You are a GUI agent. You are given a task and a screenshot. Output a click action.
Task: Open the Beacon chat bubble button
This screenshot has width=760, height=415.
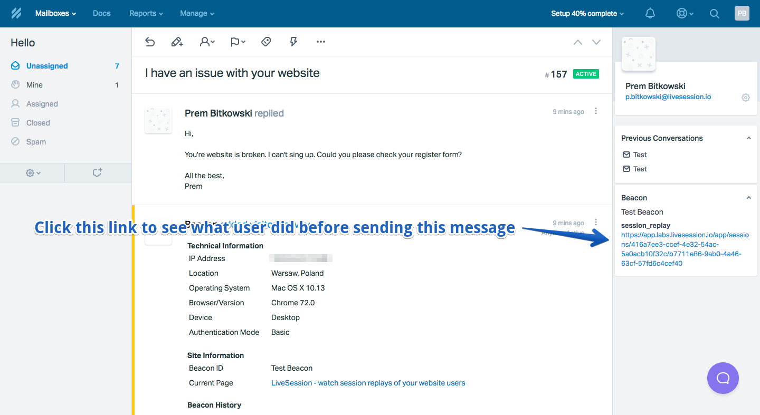(723, 378)
